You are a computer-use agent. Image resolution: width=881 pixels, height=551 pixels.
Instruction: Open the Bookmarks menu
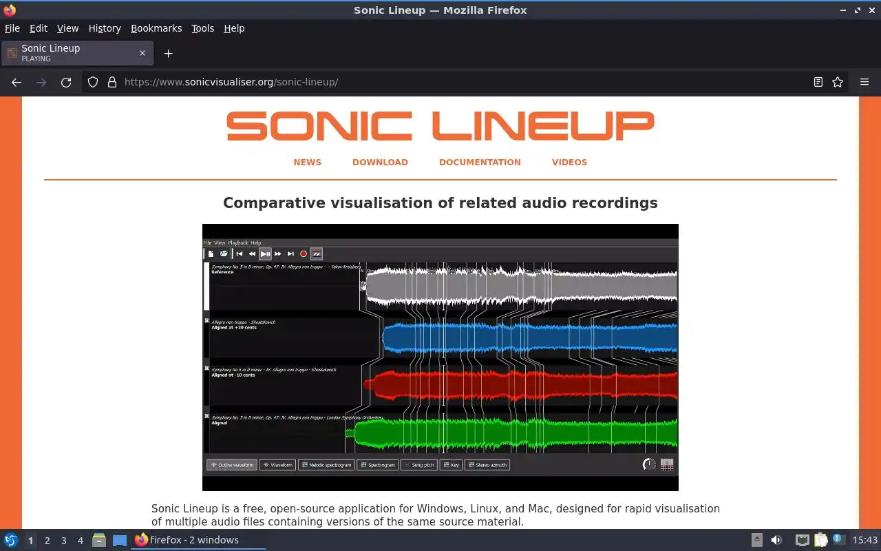[156, 28]
